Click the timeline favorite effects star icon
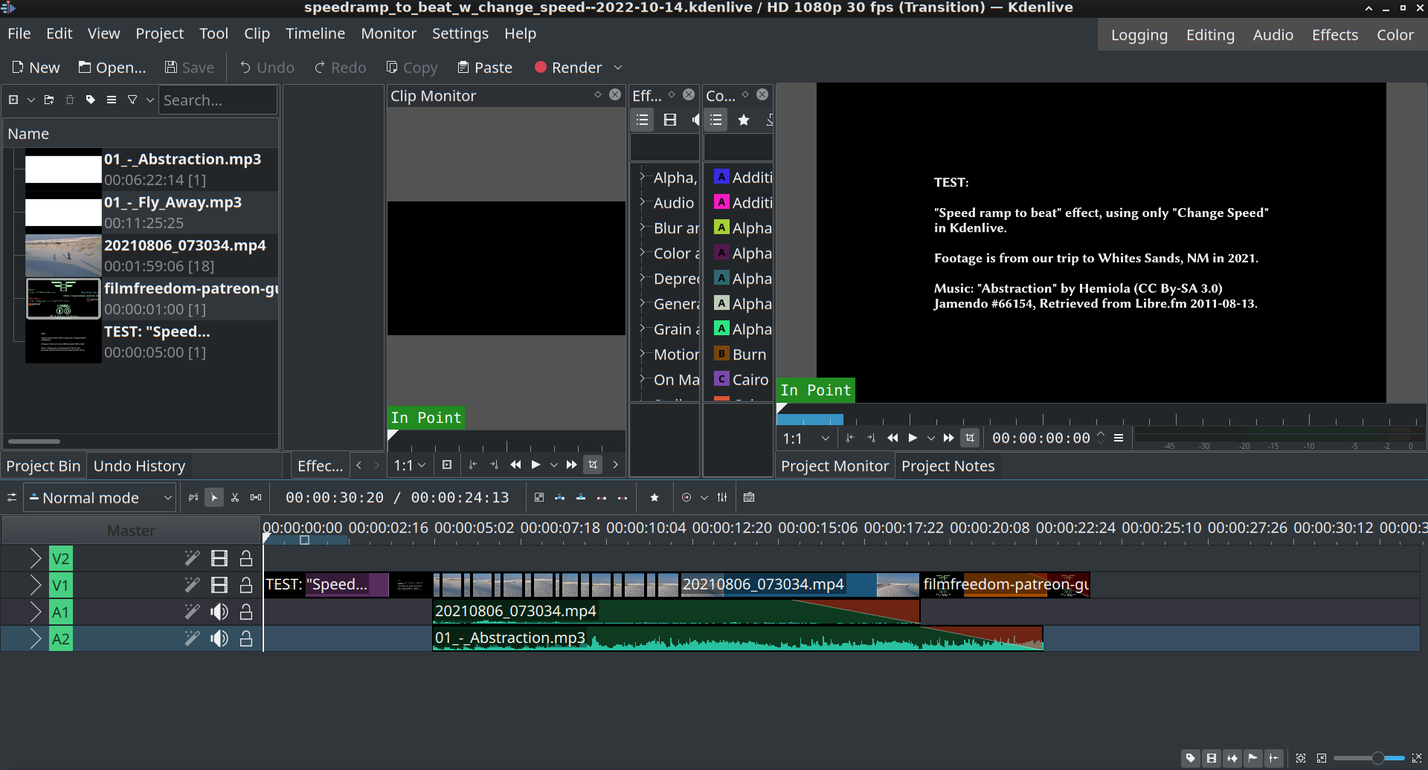The height and width of the screenshot is (770, 1428). pos(654,498)
